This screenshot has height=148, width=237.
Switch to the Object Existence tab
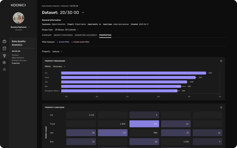coord(63,35)
